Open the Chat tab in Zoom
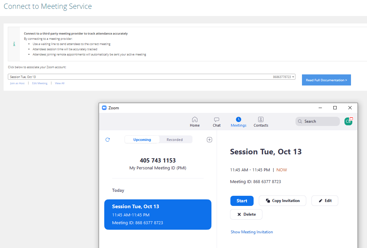This screenshot has height=248, width=367. [x=216, y=122]
